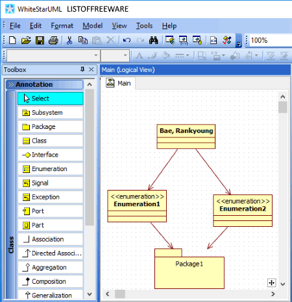This screenshot has width=292, height=302.
Task: Select the Package1 element
Action: [189, 269]
